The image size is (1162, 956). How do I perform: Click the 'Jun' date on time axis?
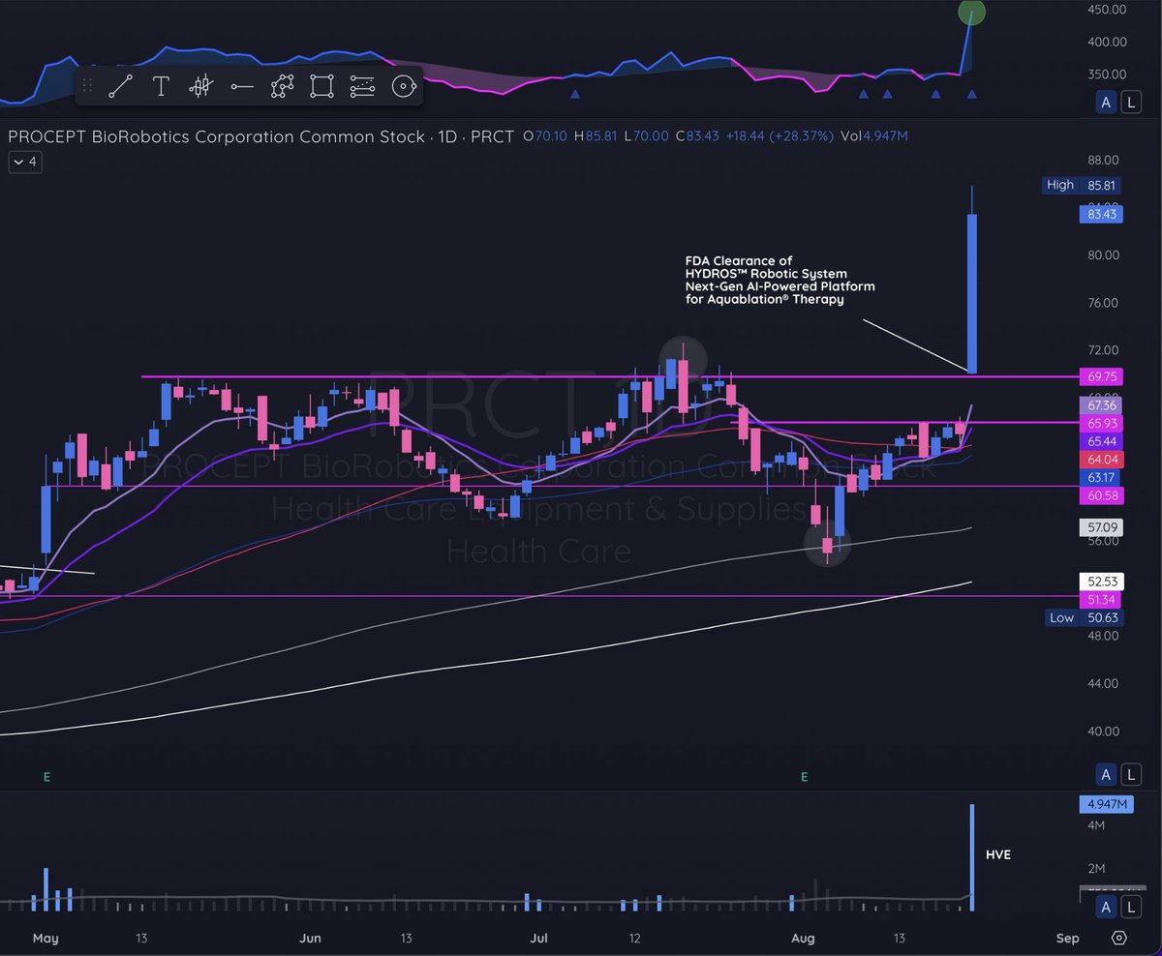311,938
